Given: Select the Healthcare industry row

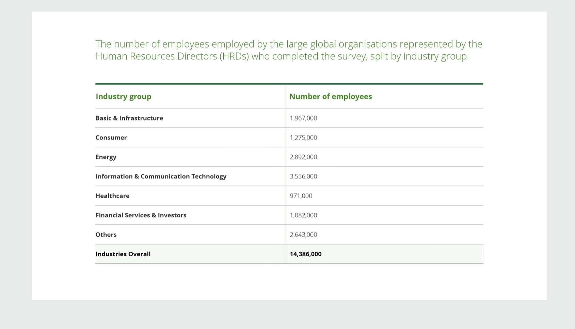Looking at the screenshot, I should point(112,196).
